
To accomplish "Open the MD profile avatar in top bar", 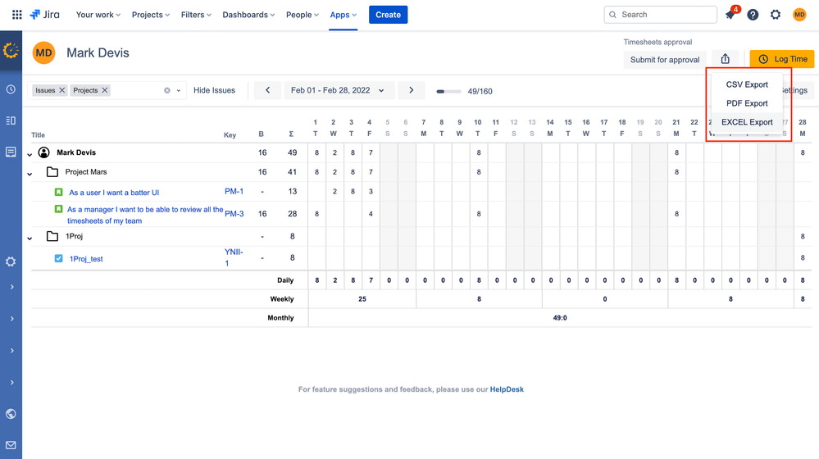I will tap(799, 15).
